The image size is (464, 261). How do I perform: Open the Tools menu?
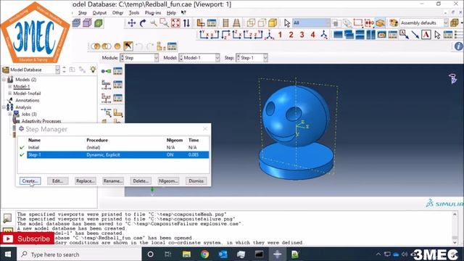pos(133,13)
